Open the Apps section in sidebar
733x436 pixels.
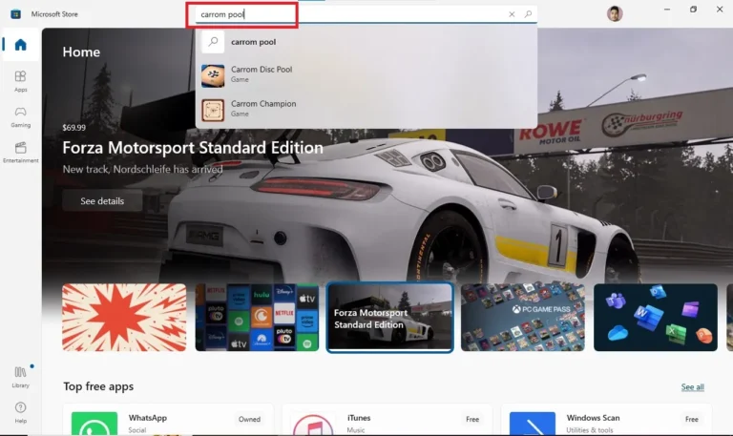20,80
